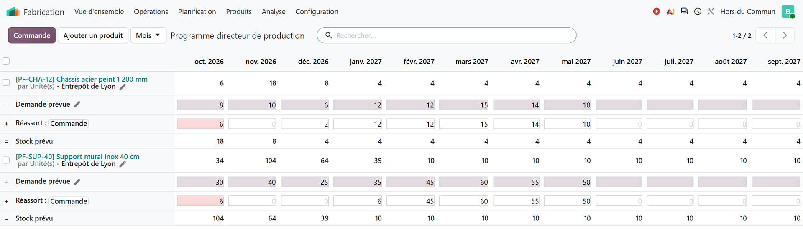The width and height of the screenshot is (803, 230).
Task: Open the activities clock icon
Action: coord(698,12)
